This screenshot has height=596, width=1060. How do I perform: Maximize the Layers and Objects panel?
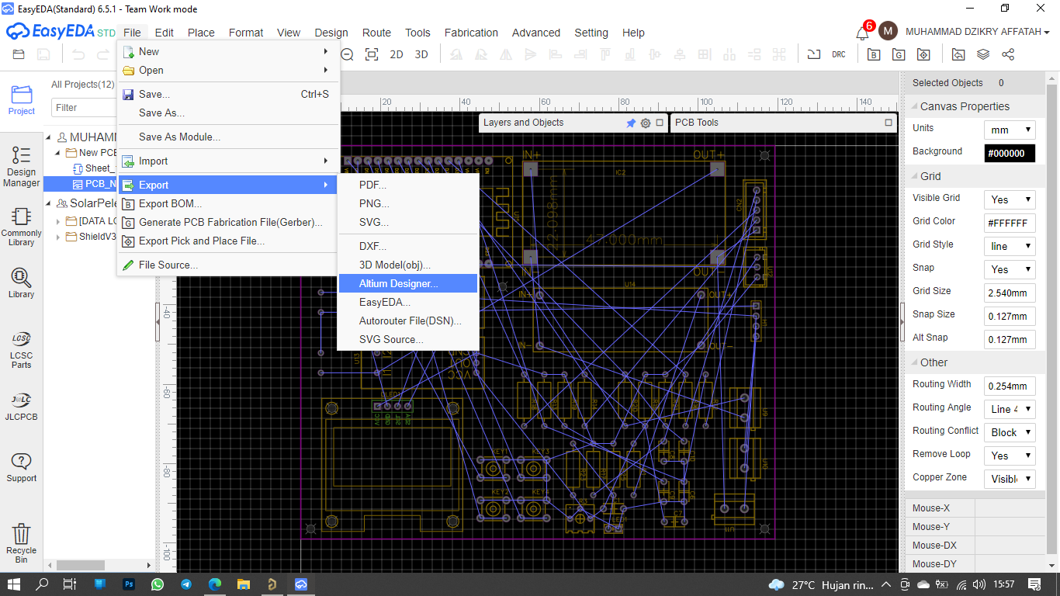[x=660, y=123]
